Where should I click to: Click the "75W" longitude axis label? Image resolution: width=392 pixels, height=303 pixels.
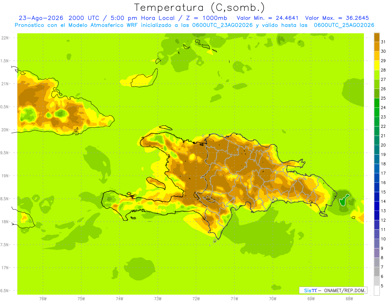[x=81, y=298]
